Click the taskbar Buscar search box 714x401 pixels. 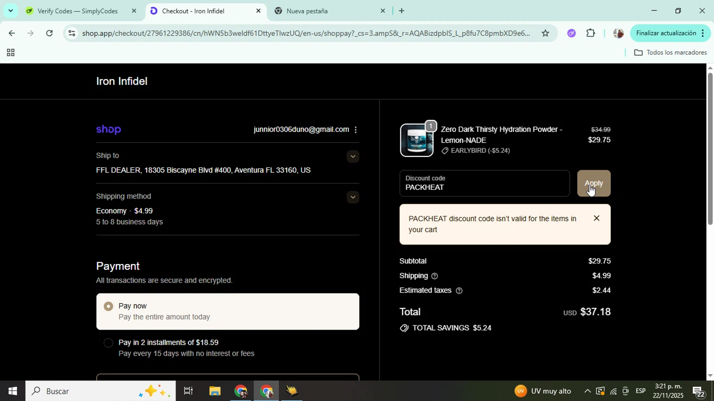click(100, 391)
